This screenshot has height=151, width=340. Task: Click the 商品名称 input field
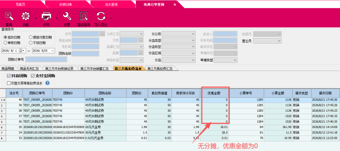(x=86, y=40)
